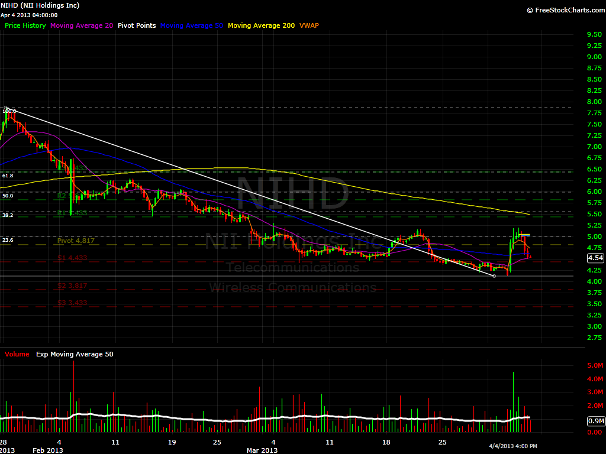Click the Volume legend label
Screen dimensions: 606x454
[17, 354]
